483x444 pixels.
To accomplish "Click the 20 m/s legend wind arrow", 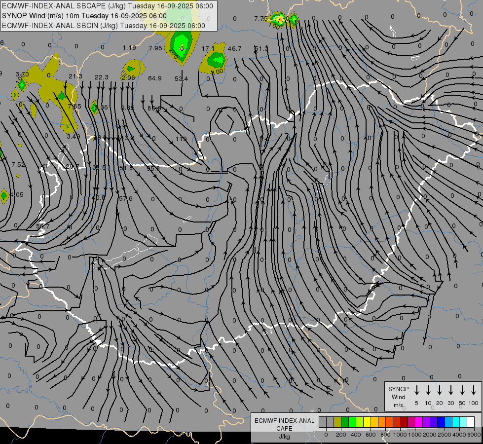I will point(440,390).
